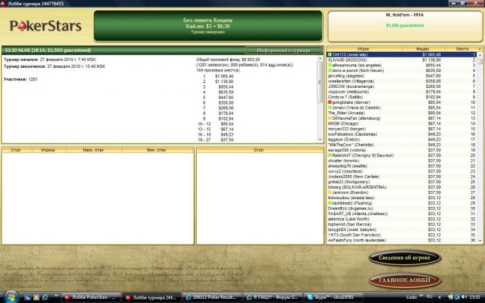Select player row totoarg (BOLIVAR-ARGENTINA)
The width and height of the screenshot is (485, 303).
tap(402, 187)
